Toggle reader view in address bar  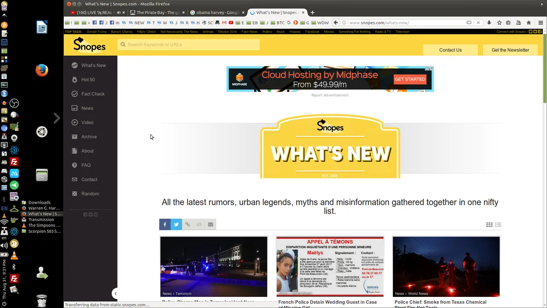[469, 23]
